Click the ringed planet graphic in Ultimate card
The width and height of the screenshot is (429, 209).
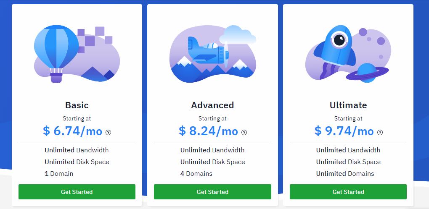click(368, 73)
